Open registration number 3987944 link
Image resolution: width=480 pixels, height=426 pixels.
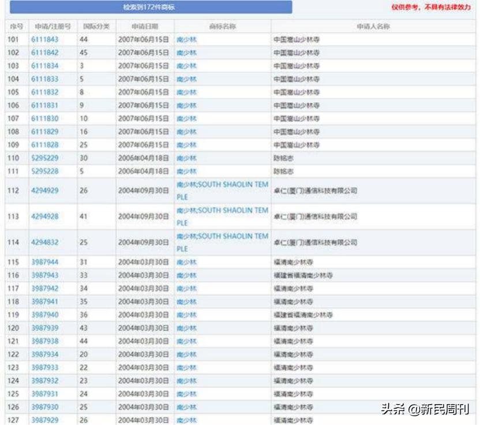point(44,262)
